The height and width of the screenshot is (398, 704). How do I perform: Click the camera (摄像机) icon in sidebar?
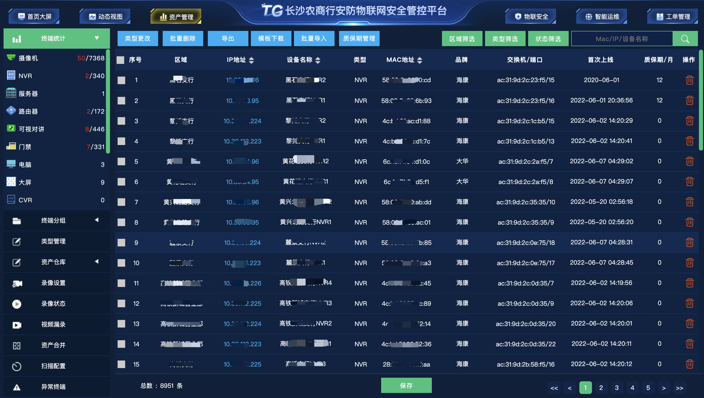(x=11, y=58)
